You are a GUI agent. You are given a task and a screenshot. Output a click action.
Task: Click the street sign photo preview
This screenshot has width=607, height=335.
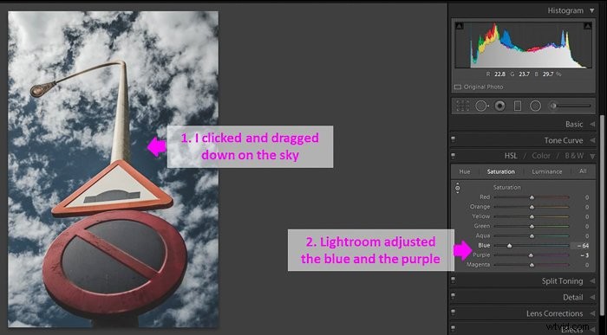click(x=113, y=170)
